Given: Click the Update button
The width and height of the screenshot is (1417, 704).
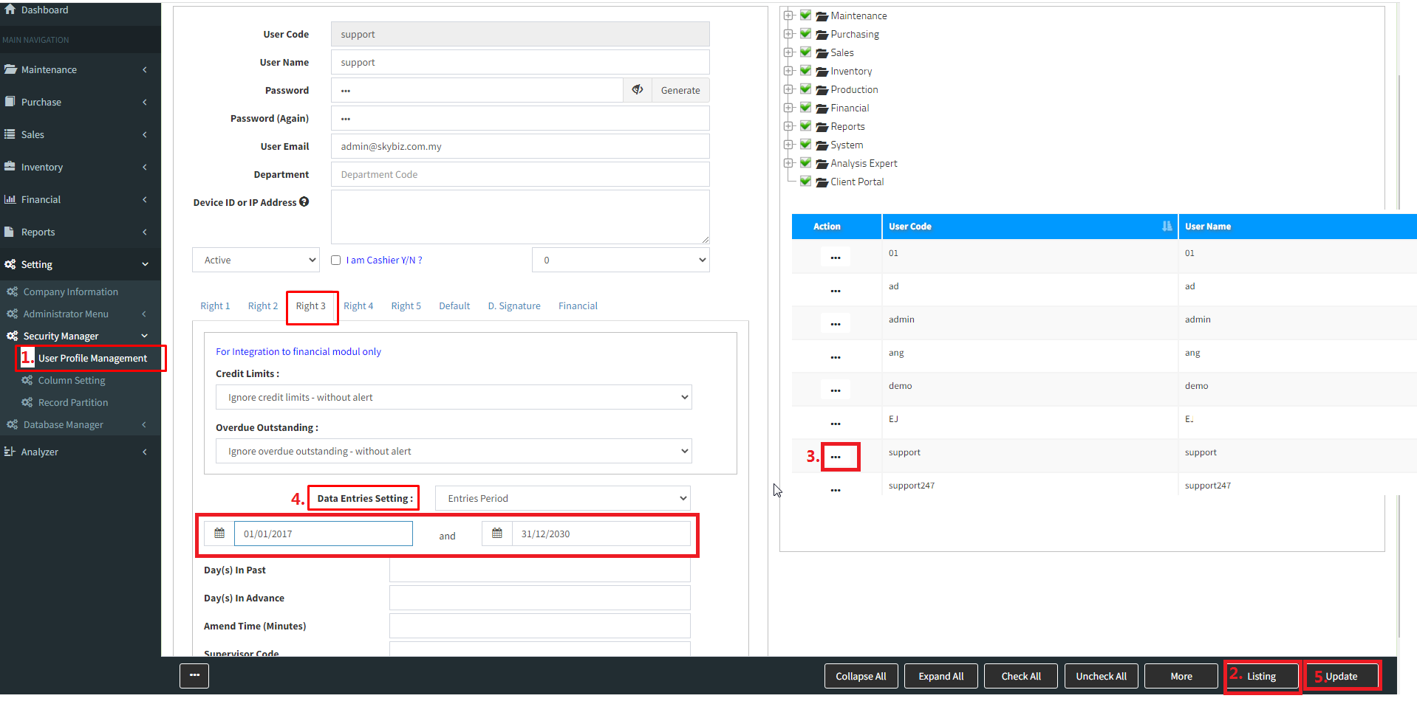Looking at the screenshot, I should click(1341, 676).
